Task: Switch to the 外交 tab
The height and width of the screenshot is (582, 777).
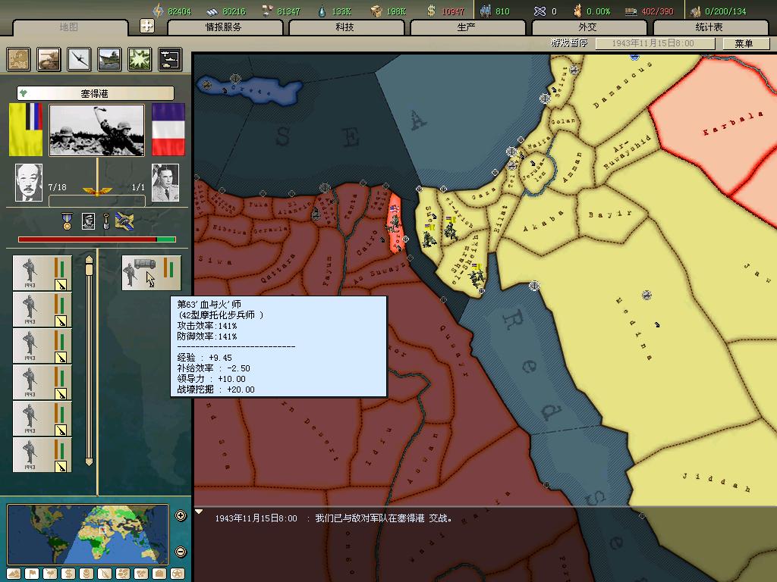Action: (x=588, y=27)
